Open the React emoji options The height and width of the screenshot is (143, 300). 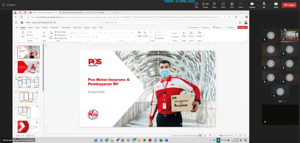click(223, 5)
